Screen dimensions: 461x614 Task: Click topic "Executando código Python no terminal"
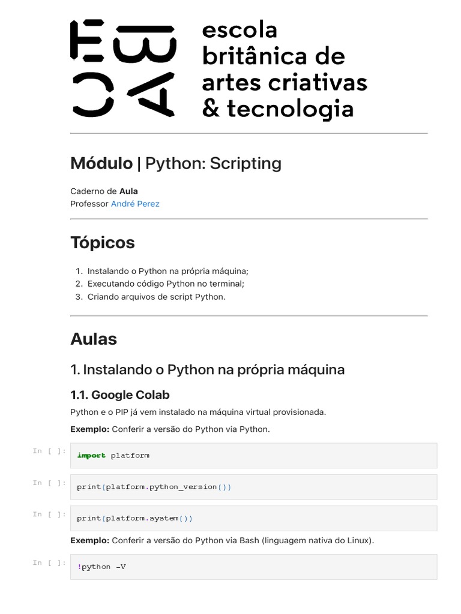(x=166, y=284)
